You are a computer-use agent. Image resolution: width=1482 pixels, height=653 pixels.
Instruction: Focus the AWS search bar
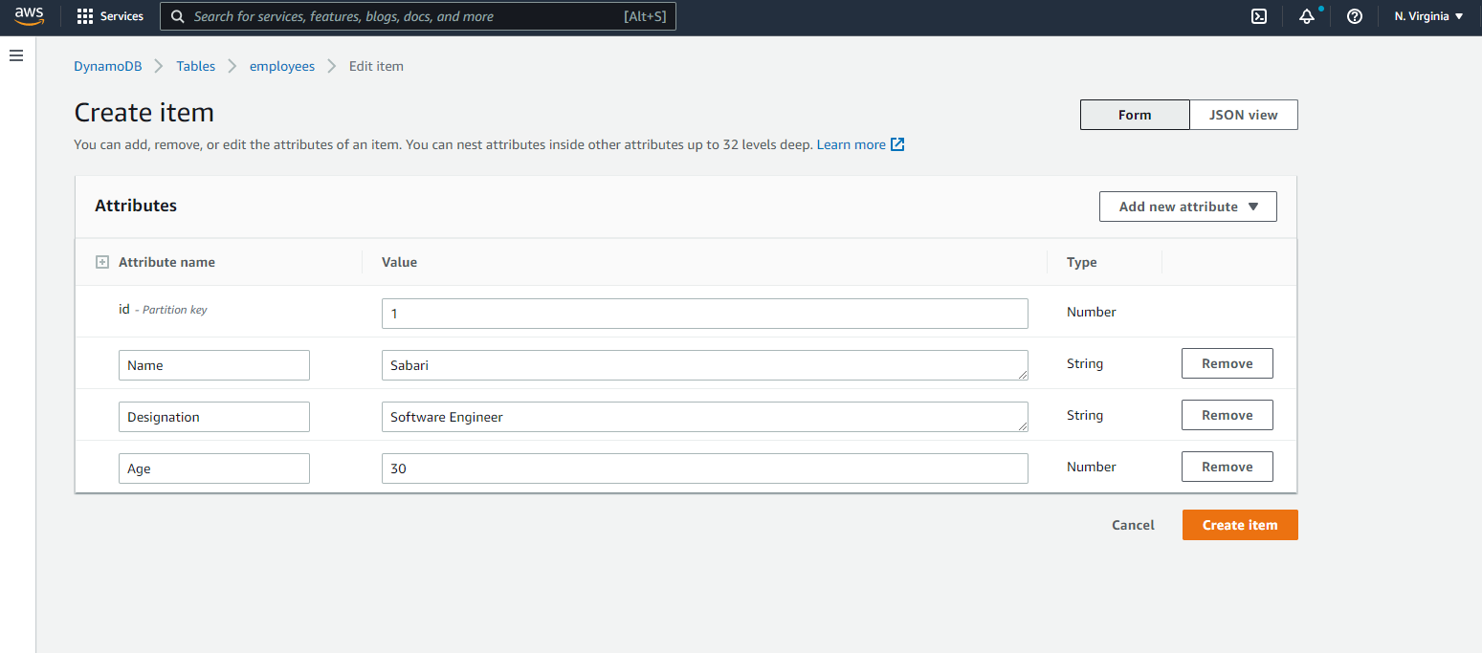pyautogui.click(x=418, y=16)
